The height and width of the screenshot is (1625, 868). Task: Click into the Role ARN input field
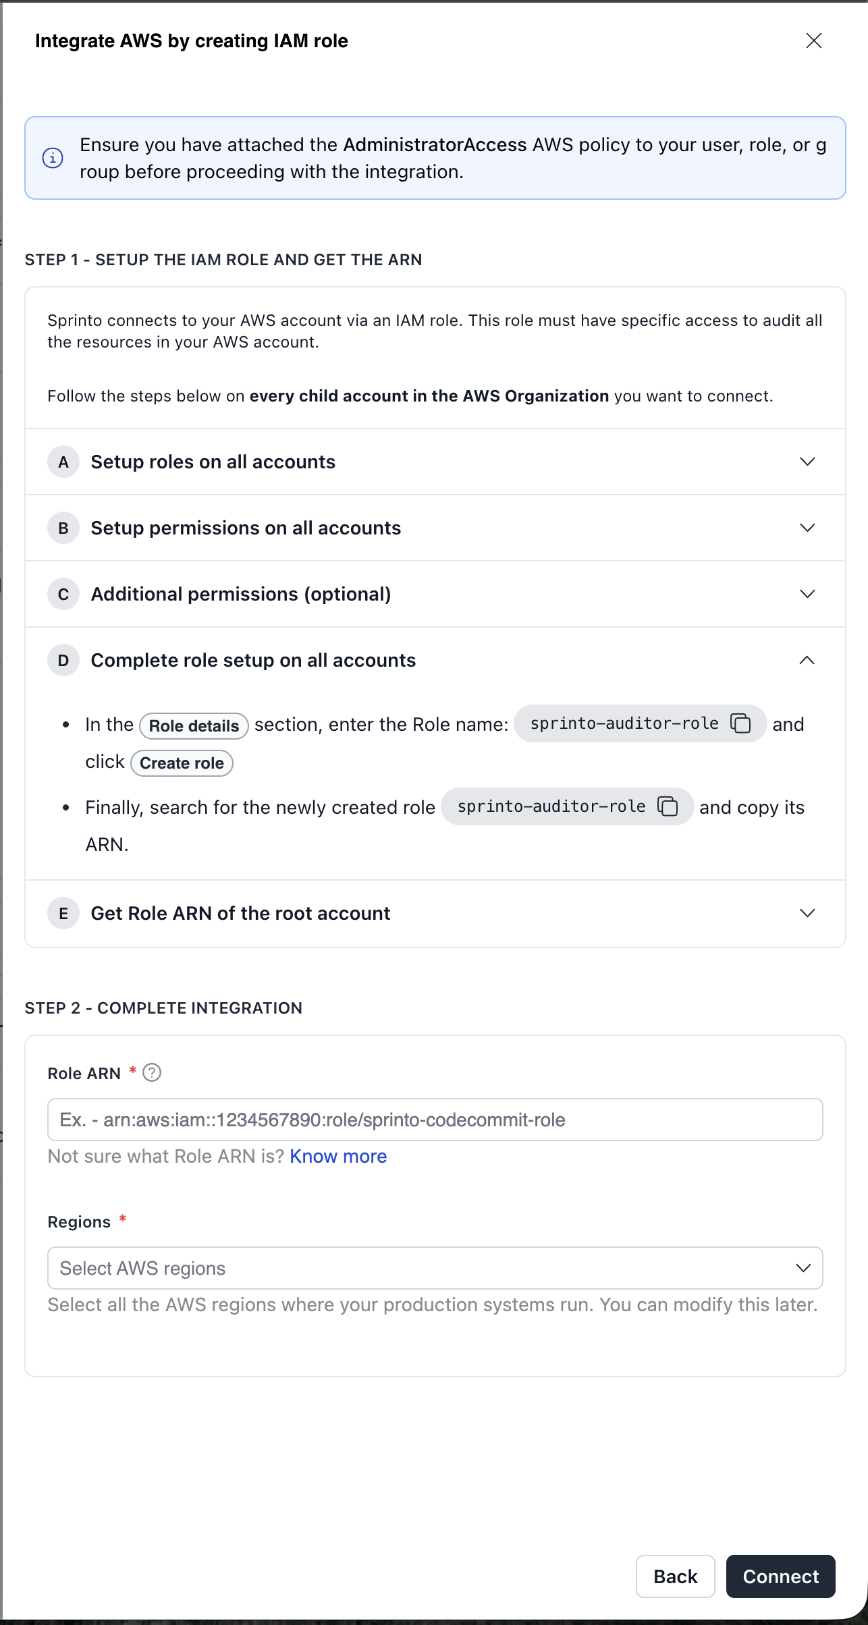pyautogui.click(x=435, y=1120)
